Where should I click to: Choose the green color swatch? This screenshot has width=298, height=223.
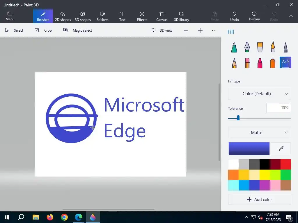286,175
